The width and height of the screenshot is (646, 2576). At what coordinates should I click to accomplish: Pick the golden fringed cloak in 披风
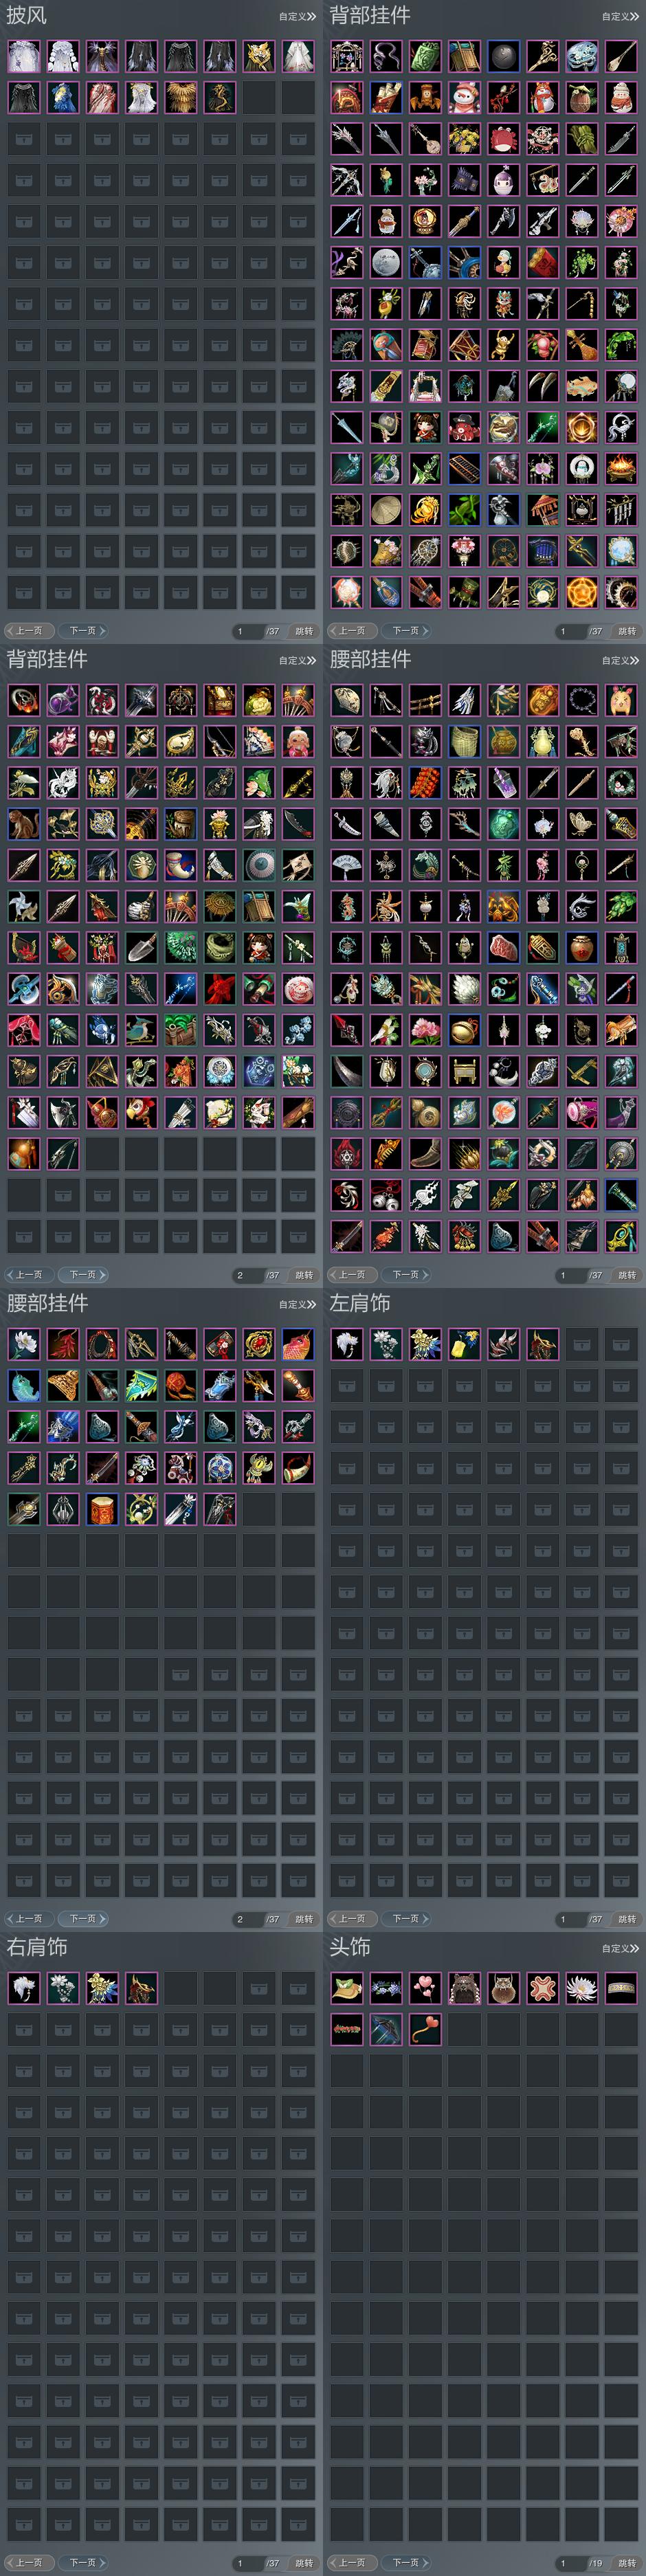(x=181, y=97)
